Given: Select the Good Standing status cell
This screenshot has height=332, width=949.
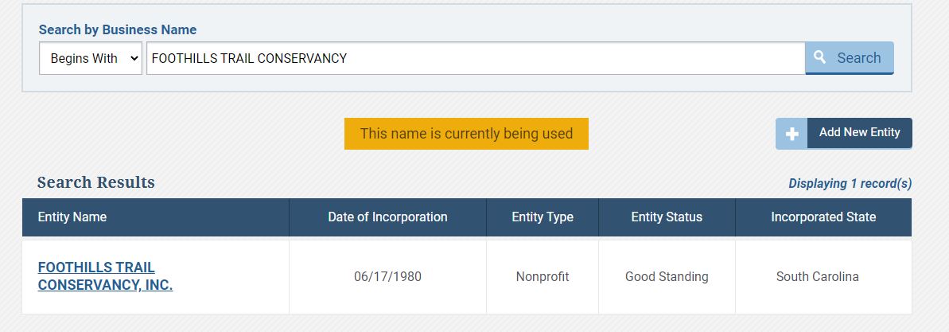Looking at the screenshot, I should tap(667, 277).
